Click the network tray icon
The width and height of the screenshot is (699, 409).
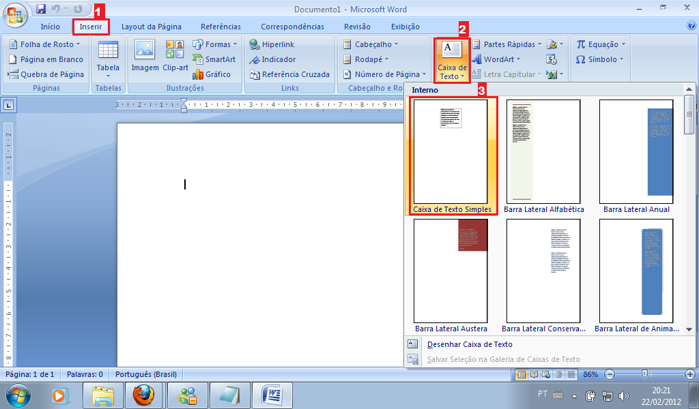(x=607, y=395)
